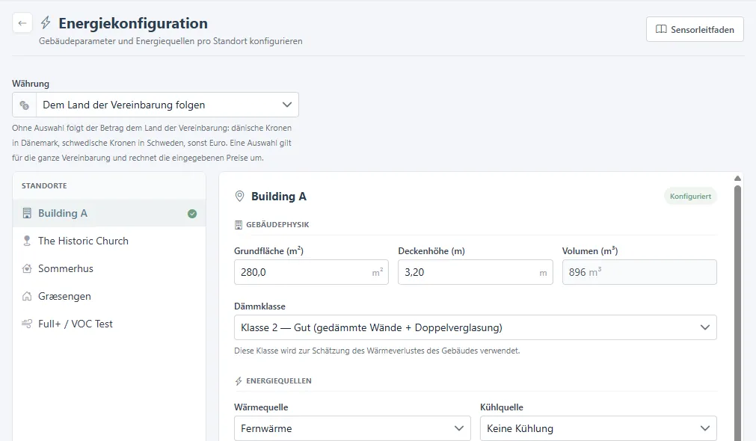756x441 pixels.
Task: Click the panel's vertical scrollbar thumb
Action: 737,312
